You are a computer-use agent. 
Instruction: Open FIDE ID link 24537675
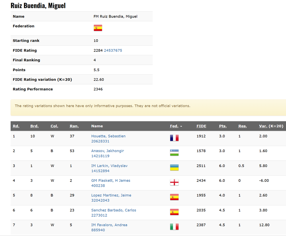[x=113, y=50]
